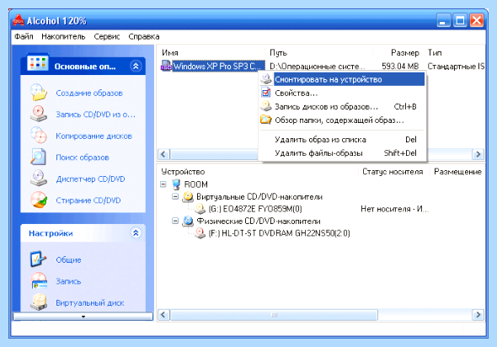
Task: Click the virtual CD/DVD drives group icon
Action: click(188, 196)
